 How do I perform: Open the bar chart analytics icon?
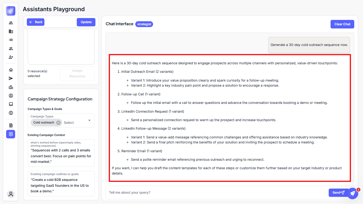tap(11, 87)
